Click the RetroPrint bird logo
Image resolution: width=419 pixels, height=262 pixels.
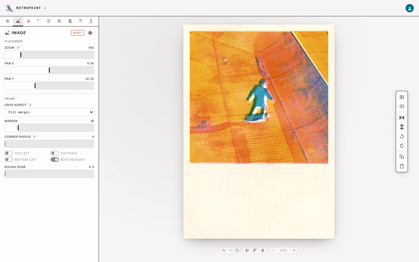tap(9, 8)
